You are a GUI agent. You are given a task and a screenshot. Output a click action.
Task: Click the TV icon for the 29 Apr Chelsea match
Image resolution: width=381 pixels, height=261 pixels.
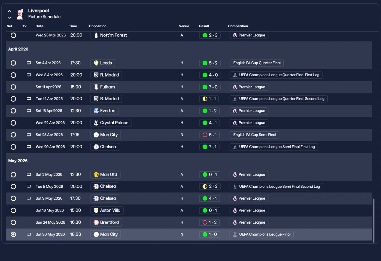pyautogui.click(x=29, y=147)
